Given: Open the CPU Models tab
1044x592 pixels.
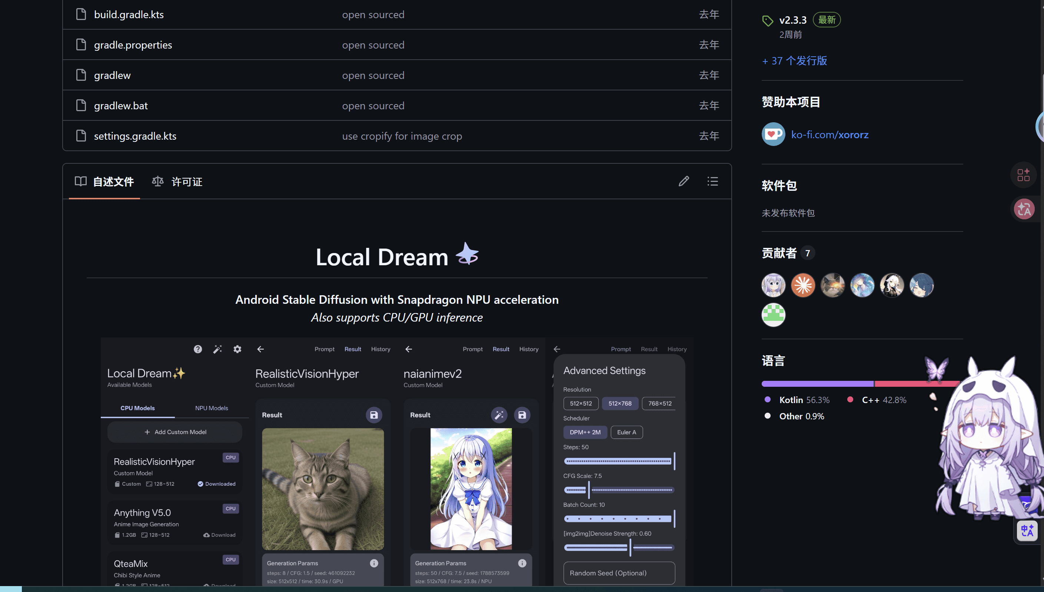Looking at the screenshot, I should [x=137, y=408].
